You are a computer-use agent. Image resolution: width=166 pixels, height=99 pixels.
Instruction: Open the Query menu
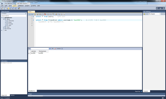(x=15, y=6)
